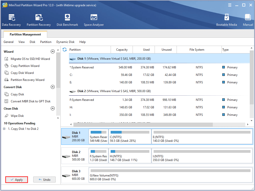255x191 pixels.
Task: Select Disk 1 header row in partition list
Action: pos(159,58)
